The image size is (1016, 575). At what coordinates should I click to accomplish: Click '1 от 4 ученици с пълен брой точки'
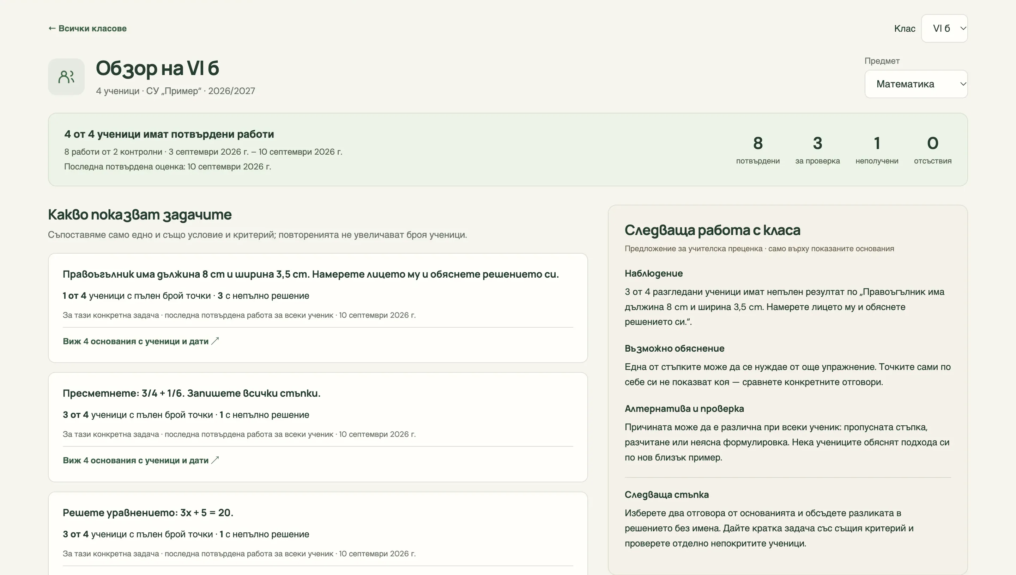click(x=137, y=296)
